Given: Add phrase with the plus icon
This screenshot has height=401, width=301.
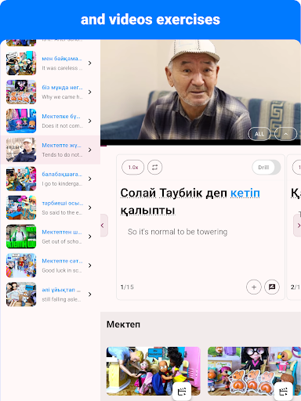Looking at the screenshot, I should 254,287.
